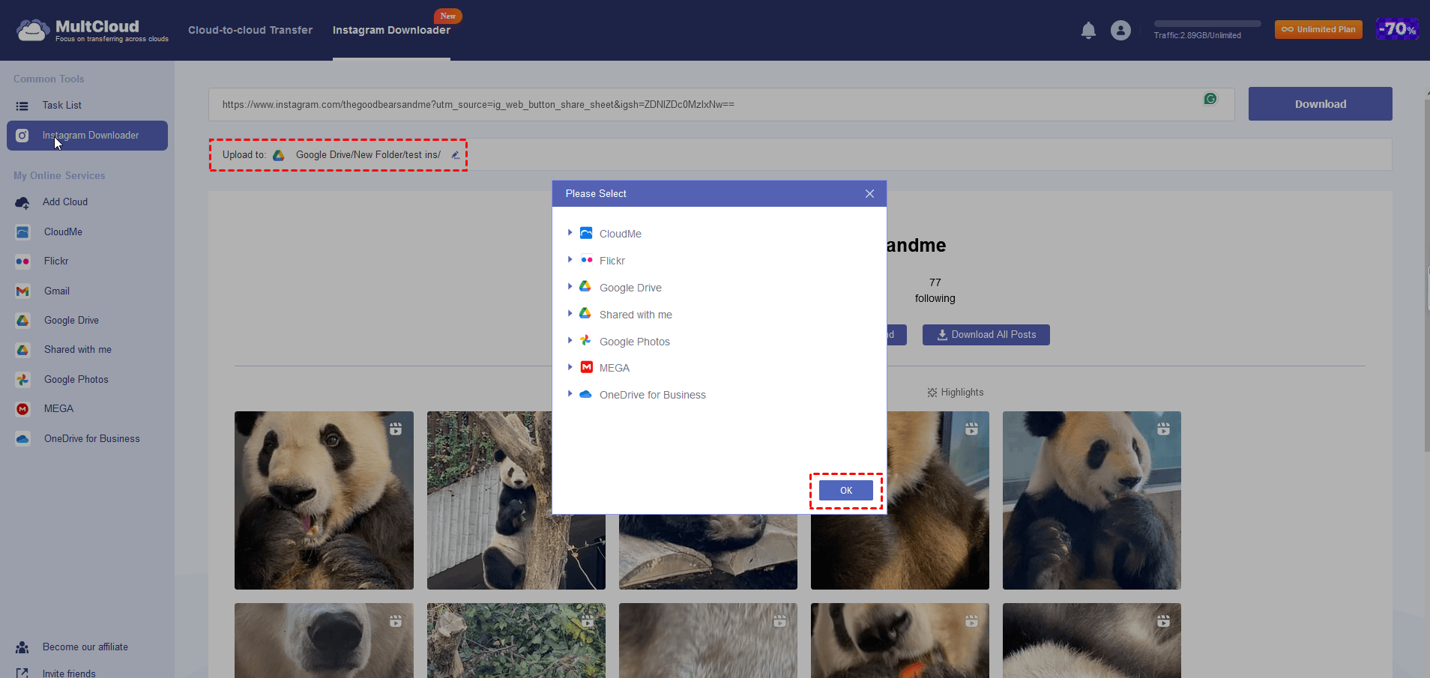Screen dimensions: 1430x678
Task: Click the Add Cloud sidebar icon
Action: [x=22, y=202]
